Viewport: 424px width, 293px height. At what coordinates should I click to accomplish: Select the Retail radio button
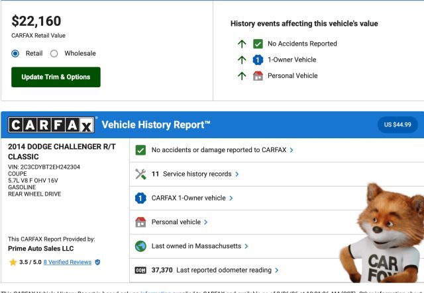(x=15, y=54)
